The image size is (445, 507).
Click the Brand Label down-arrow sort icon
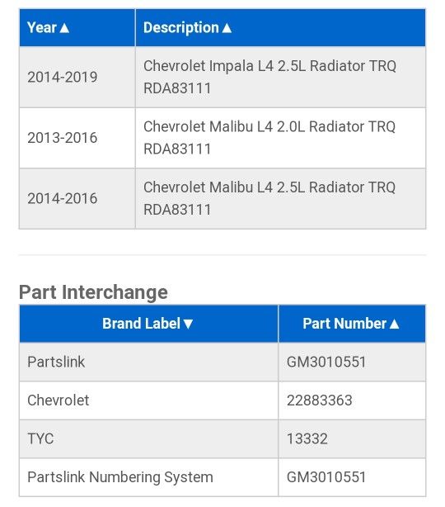click(x=188, y=324)
